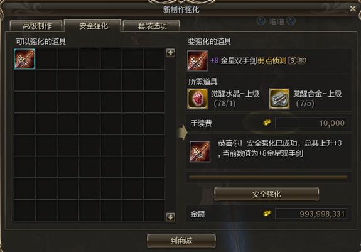This screenshot has height=252, width=361.
Task: Click the gold coins icon beside 金额
Action: point(267,213)
